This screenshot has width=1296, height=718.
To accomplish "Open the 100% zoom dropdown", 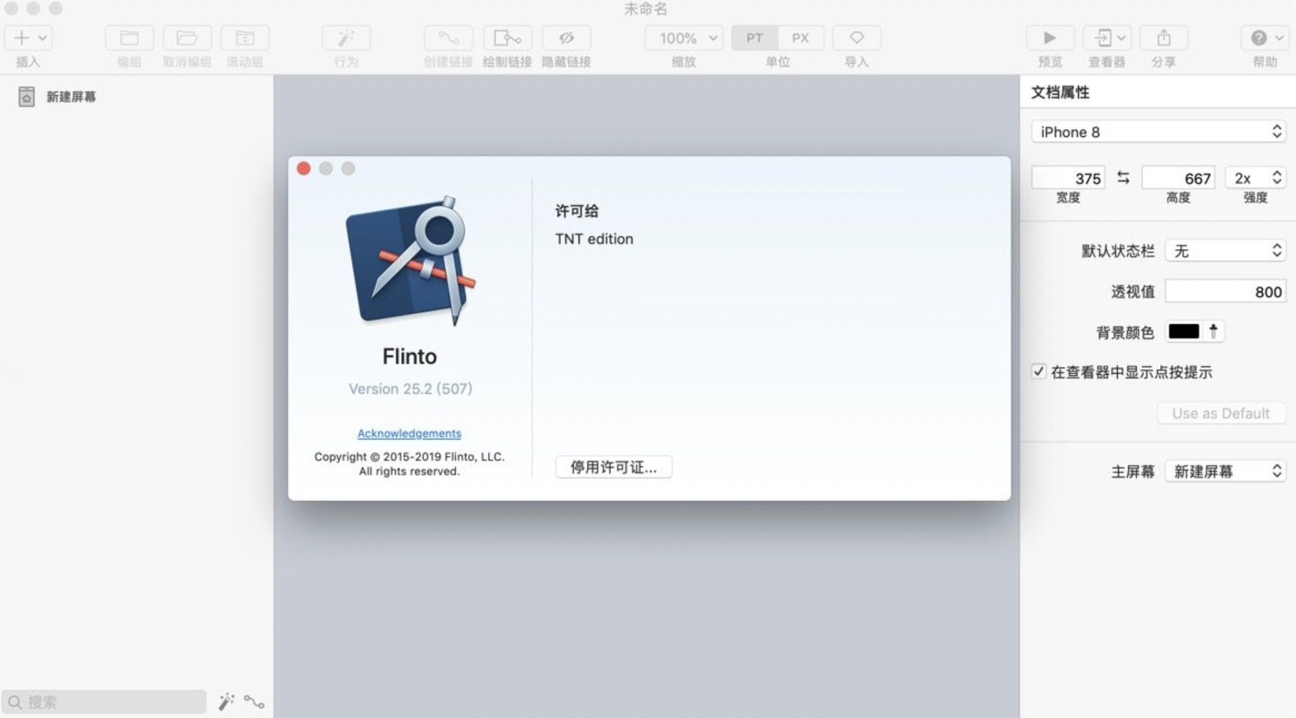I will coord(684,38).
